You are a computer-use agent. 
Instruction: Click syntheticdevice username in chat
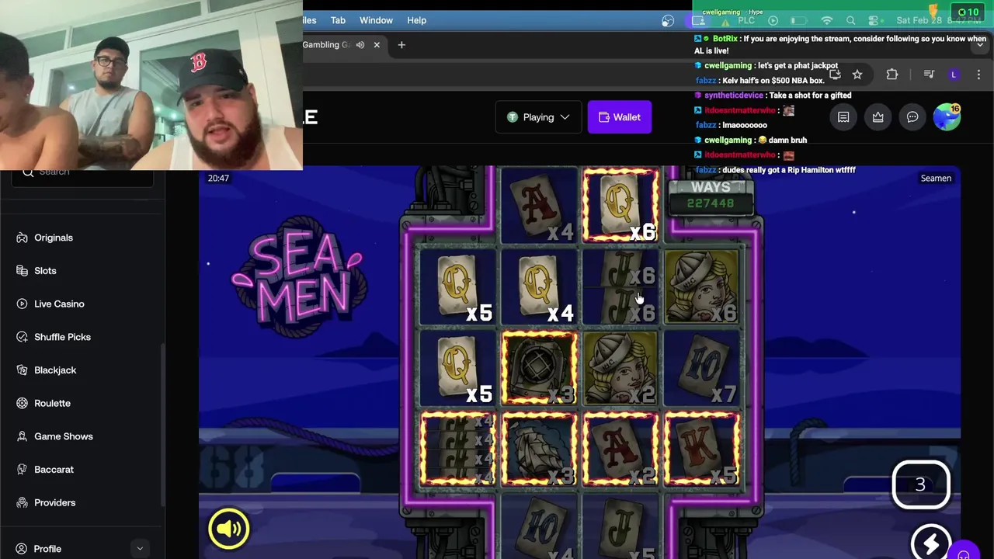click(x=734, y=95)
